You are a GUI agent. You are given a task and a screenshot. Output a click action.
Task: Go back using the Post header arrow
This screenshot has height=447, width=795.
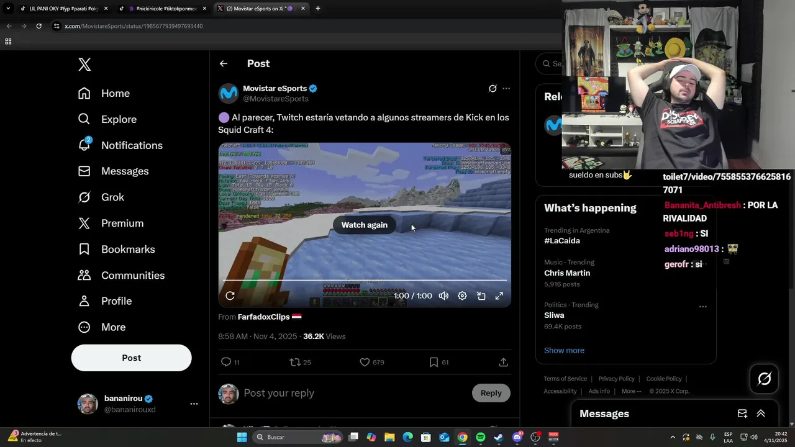[224, 63]
